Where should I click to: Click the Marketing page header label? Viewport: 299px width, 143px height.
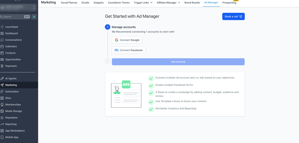[48, 3]
